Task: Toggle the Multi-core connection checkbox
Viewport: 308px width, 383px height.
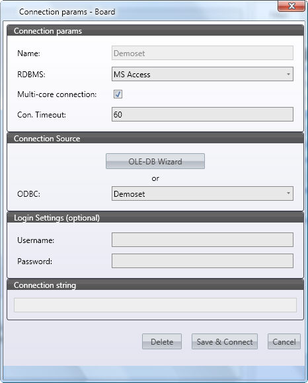Action: (x=118, y=94)
